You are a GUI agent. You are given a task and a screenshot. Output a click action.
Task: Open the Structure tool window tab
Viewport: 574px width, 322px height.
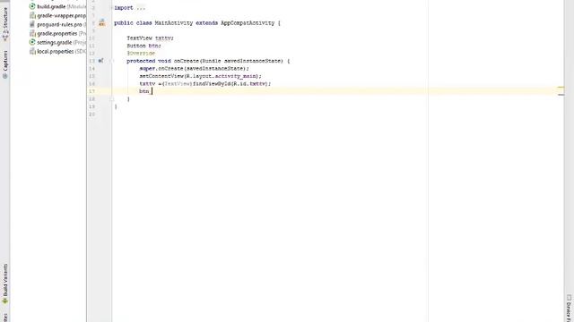pyautogui.click(x=5, y=24)
